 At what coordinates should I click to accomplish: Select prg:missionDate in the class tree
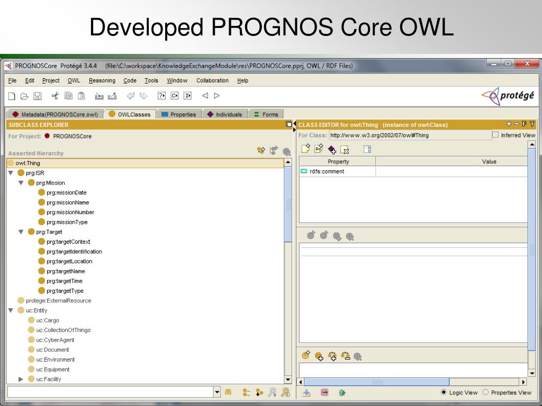[66, 192]
